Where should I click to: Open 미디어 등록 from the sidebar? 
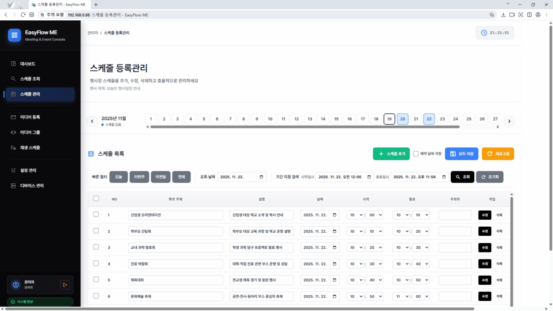[x=29, y=117]
